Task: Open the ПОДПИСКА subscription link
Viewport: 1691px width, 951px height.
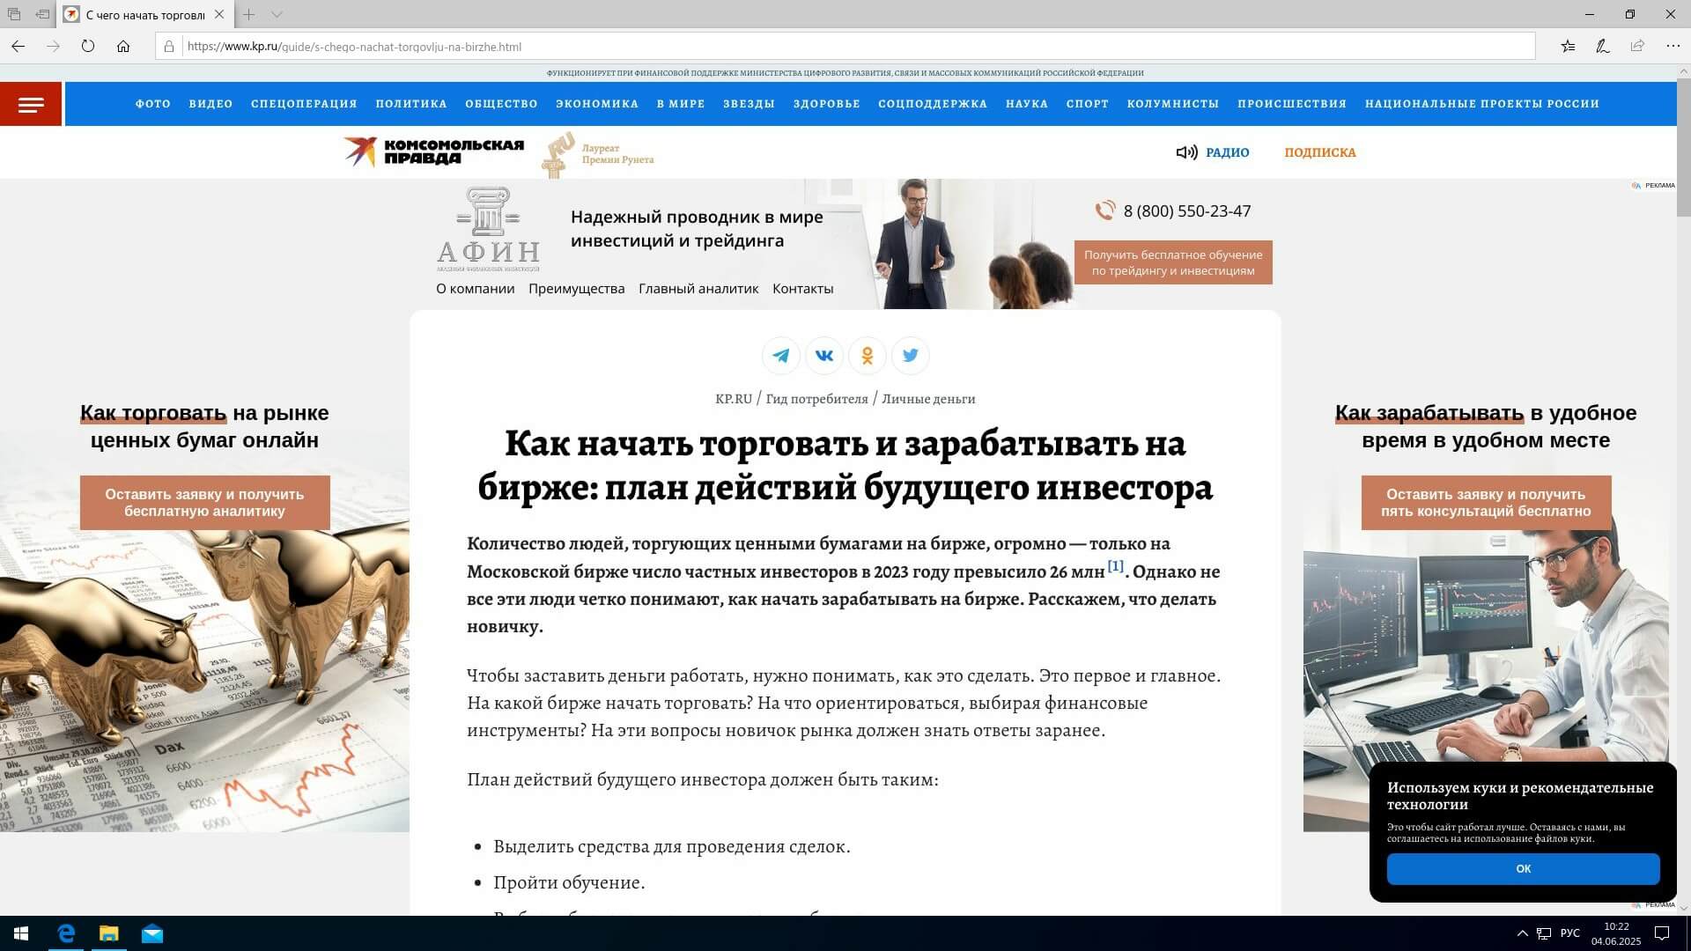Action: 1319,152
